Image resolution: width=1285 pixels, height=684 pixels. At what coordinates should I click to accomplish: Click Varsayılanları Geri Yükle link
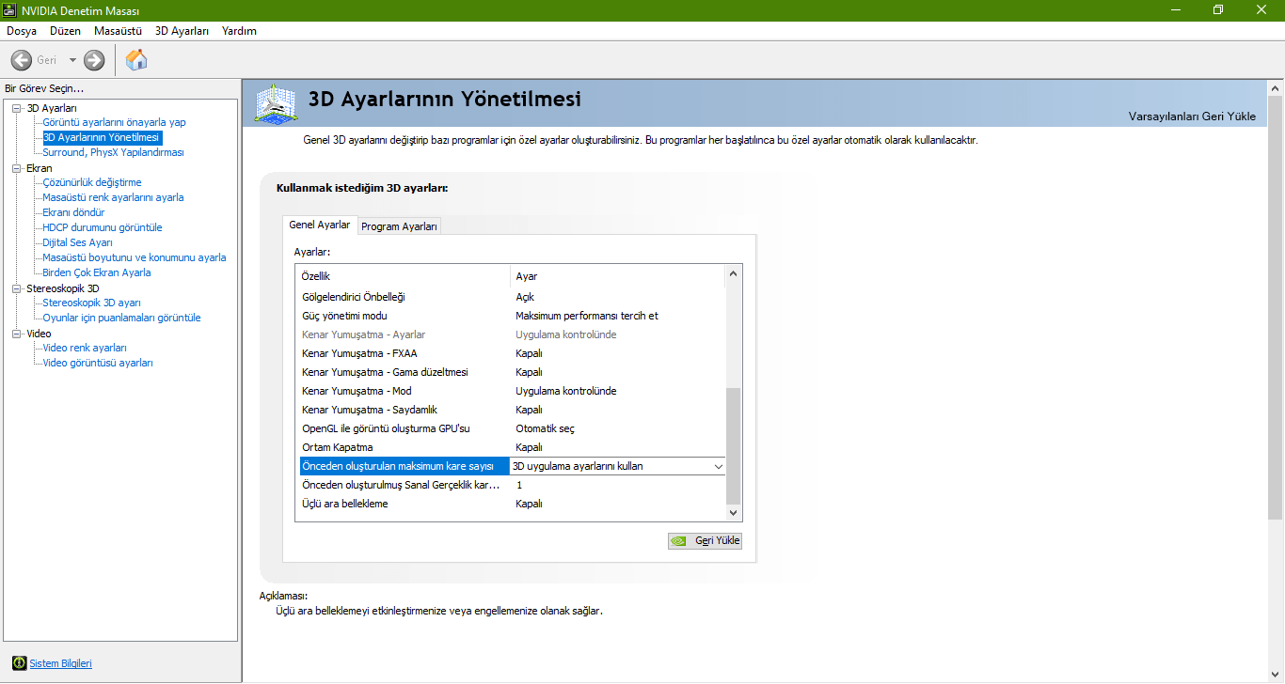(x=1192, y=117)
